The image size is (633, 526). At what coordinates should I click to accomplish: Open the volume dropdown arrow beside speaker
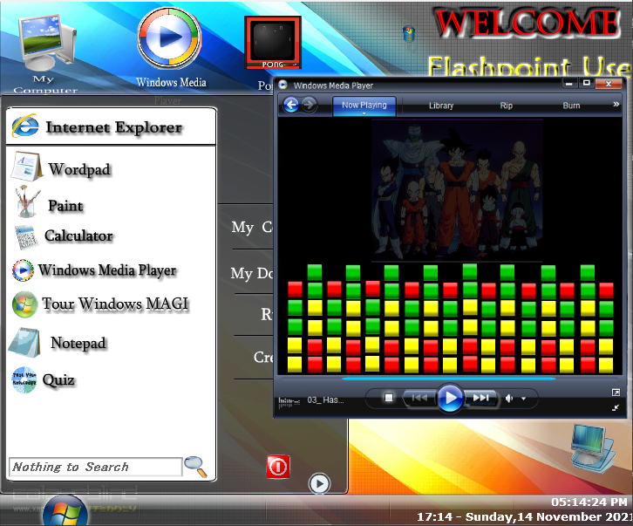pyautogui.click(x=523, y=399)
